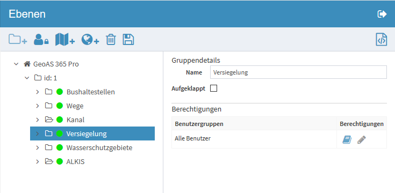Viewport: 395px width, 193px height.
Task: Select the GeoAS 365 Pro tree item
Action: tap(56, 64)
